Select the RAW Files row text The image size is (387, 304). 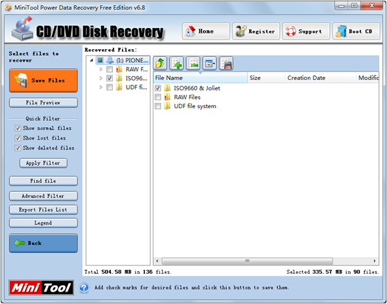[x=188, y=97]
